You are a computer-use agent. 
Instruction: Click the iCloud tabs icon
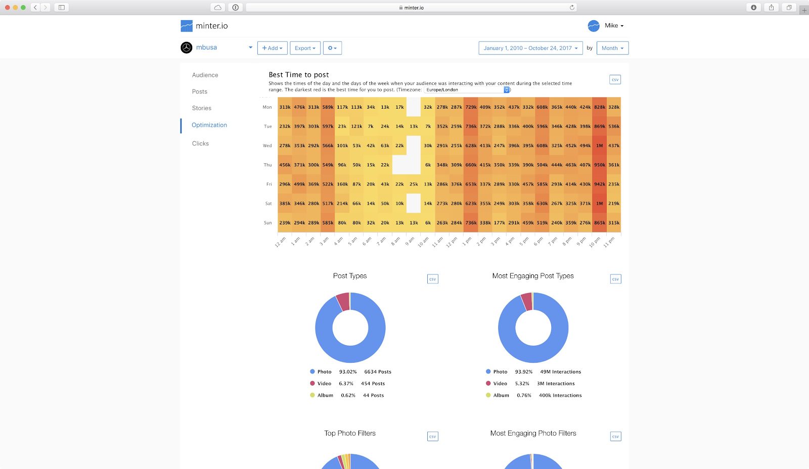pos(218,8)
